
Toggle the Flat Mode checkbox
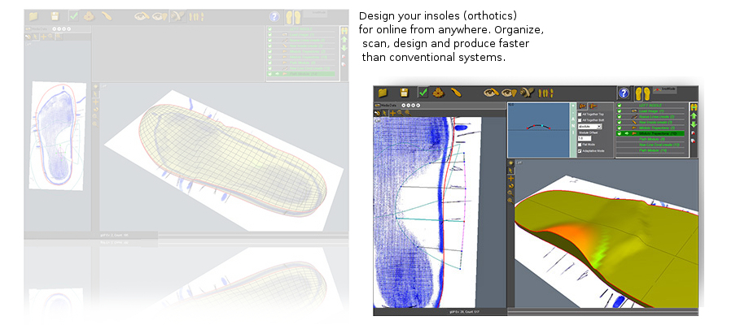580,145
